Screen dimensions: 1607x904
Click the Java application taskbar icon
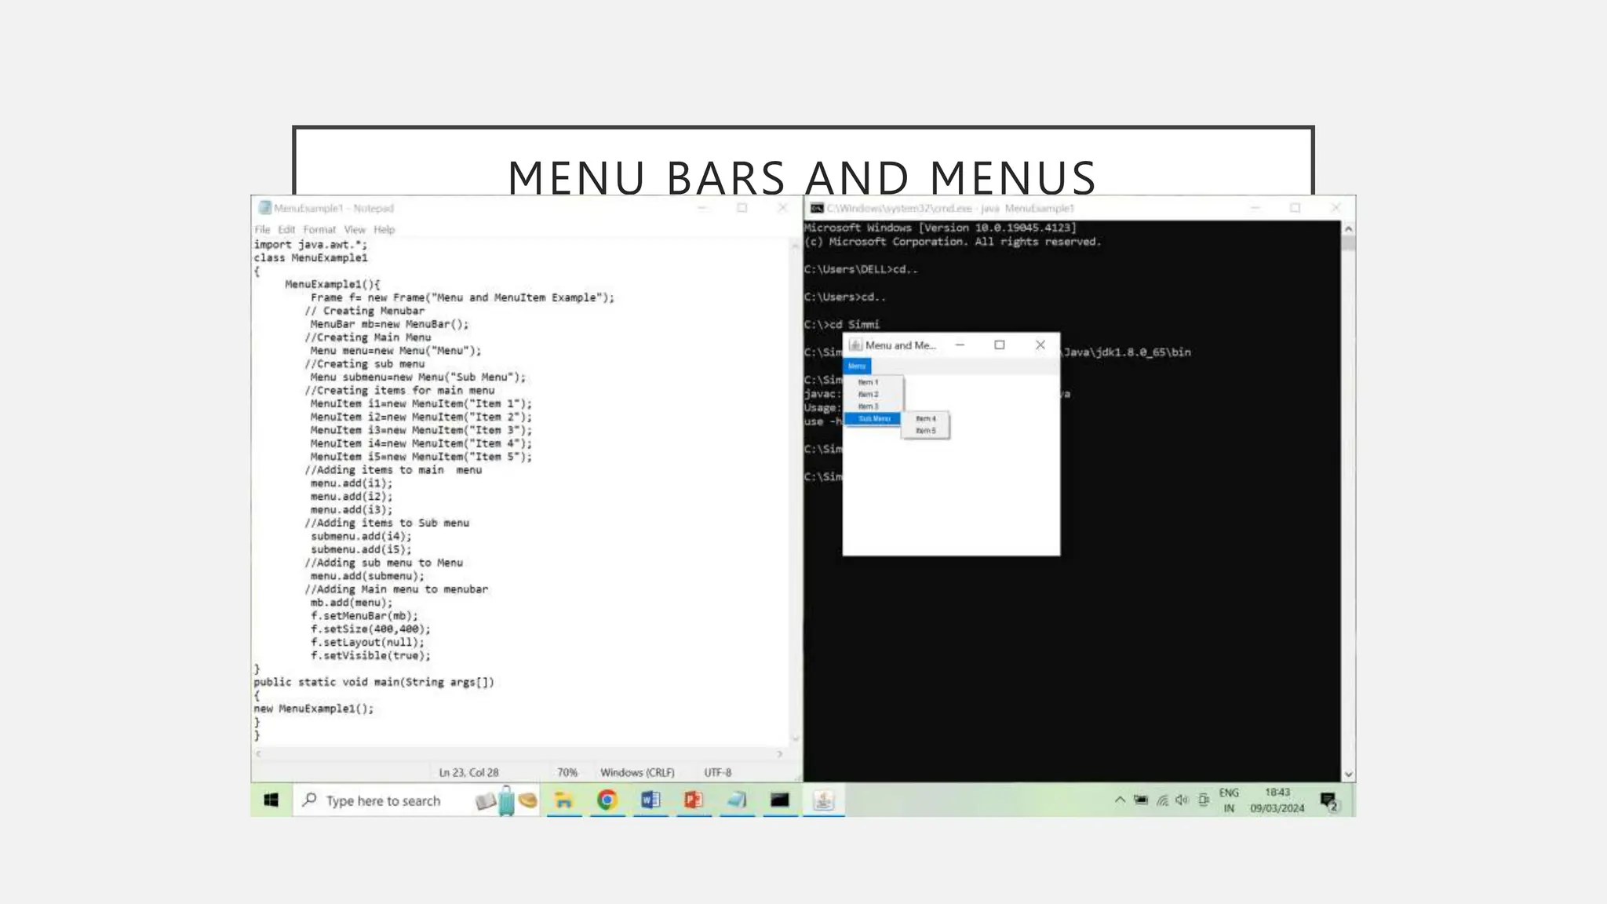pos(822,800)
